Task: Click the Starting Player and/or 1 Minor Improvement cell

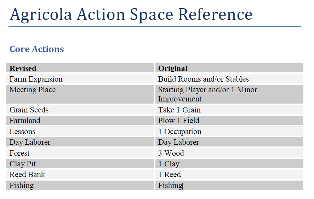Action: point(229,94)
